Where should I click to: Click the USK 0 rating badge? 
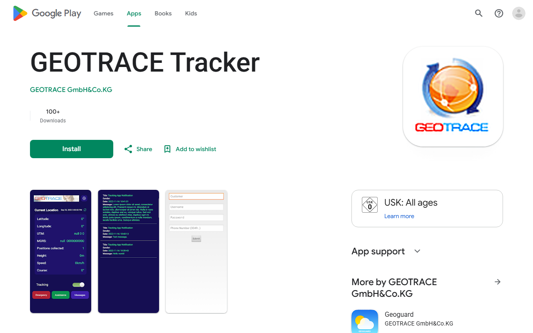pos(370,205)
